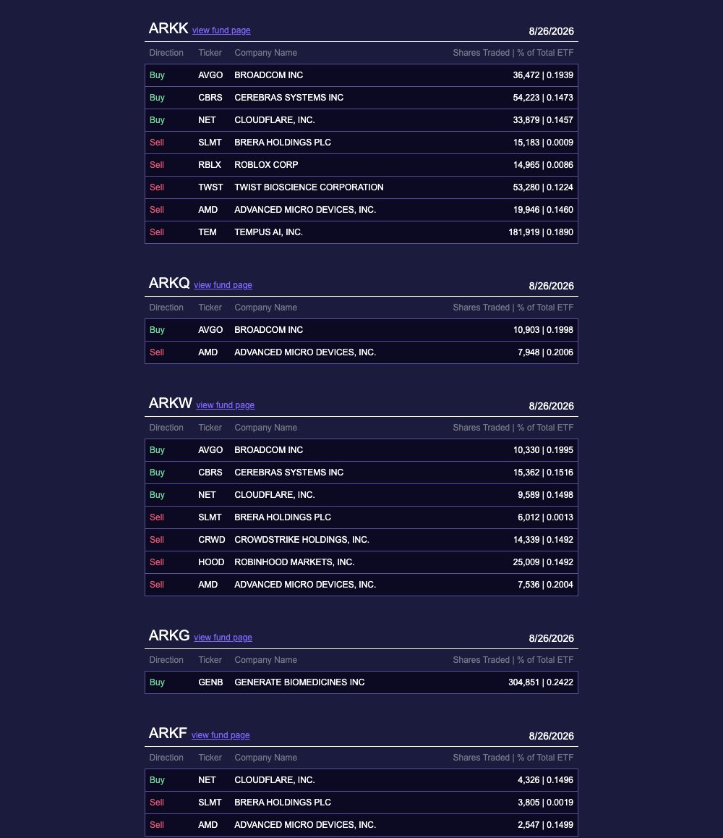Select the ARKK Cerebras Systems buy row

361,98
